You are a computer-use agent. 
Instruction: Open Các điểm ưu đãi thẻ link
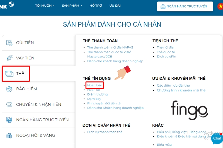173,86
